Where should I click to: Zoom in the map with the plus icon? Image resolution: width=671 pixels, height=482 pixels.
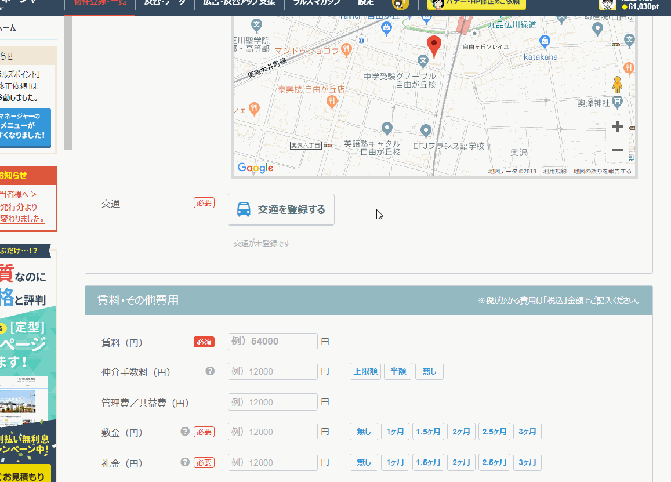click(x=617, y=126)
